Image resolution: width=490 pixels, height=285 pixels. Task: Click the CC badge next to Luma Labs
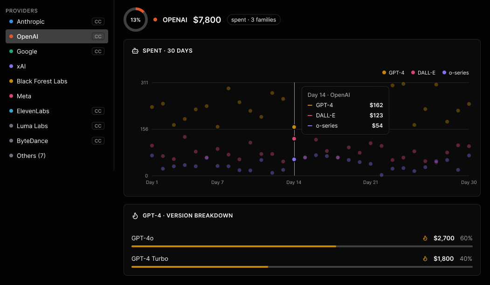[x=98, y=126]
